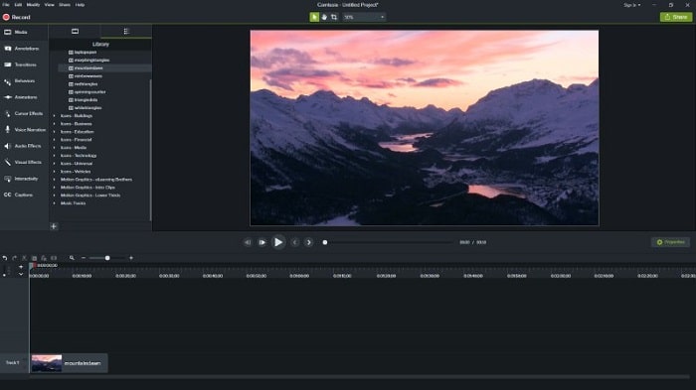The height and width of the screenshot is (390, 696).
Task: Open the Audio Effects panel
Action: [24, 146]
